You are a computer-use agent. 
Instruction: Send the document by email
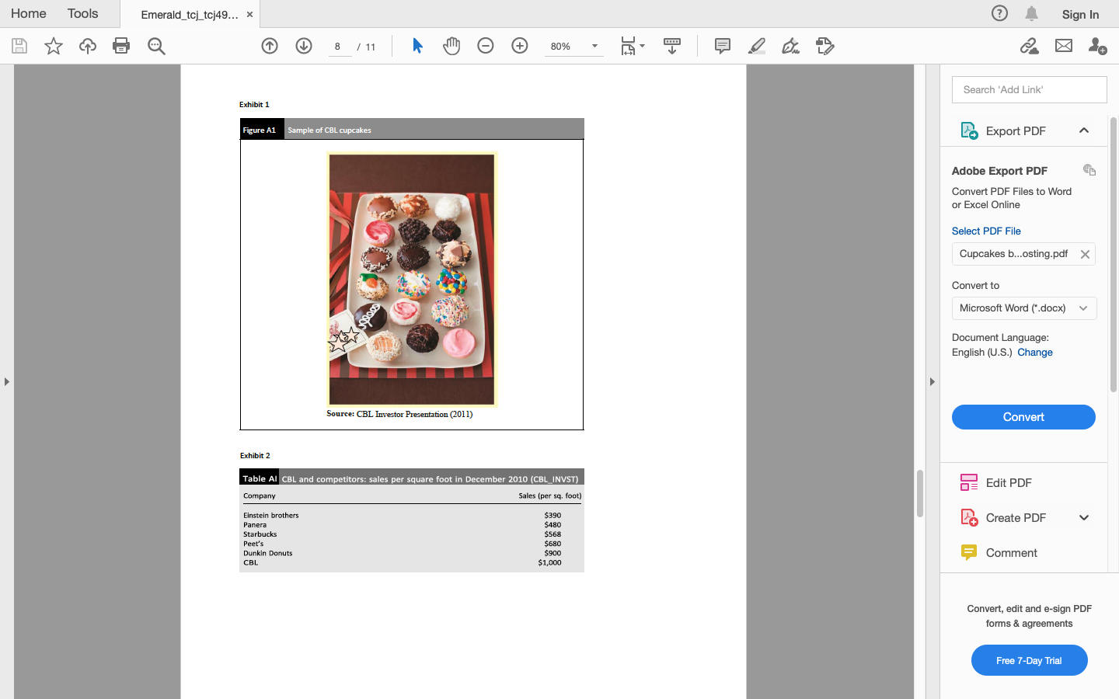pyautogui.click(x=1063, y=46)
